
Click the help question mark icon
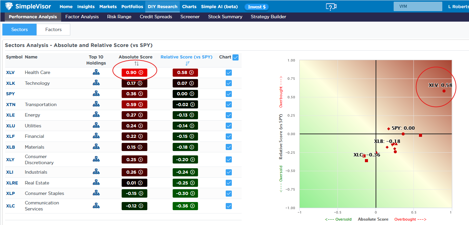pyautogui.click(x=331, y=6)
